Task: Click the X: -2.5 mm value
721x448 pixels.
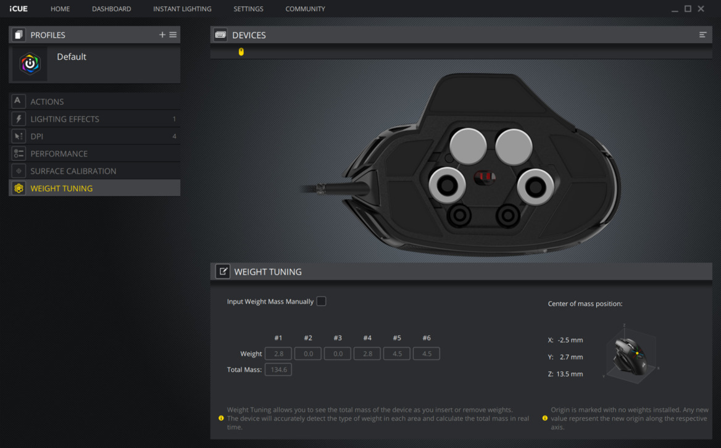Action: 570,340
